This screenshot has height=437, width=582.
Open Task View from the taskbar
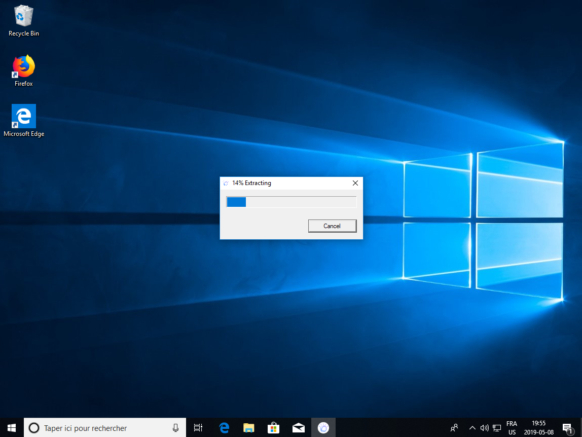[x=198, y=428]
